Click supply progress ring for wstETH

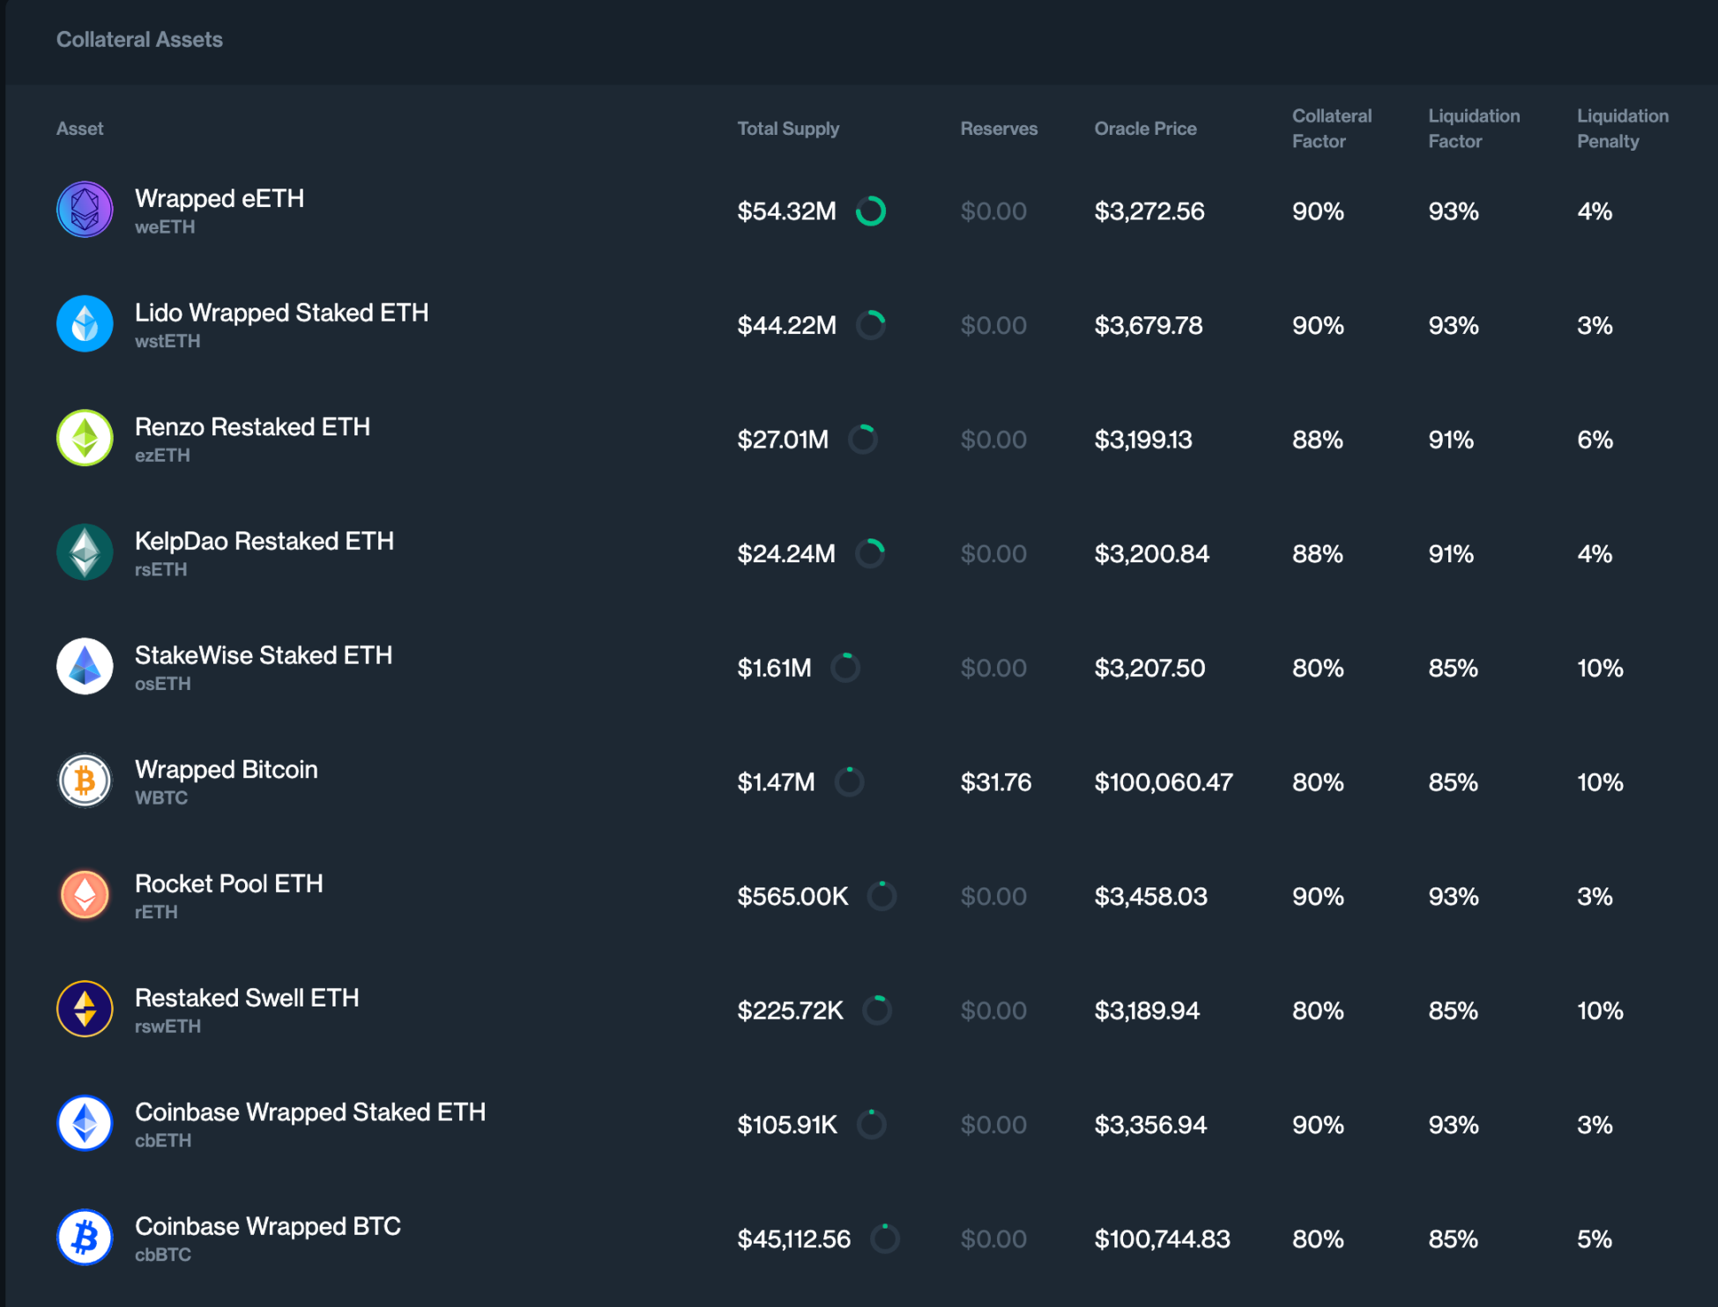tap(871, 325)
